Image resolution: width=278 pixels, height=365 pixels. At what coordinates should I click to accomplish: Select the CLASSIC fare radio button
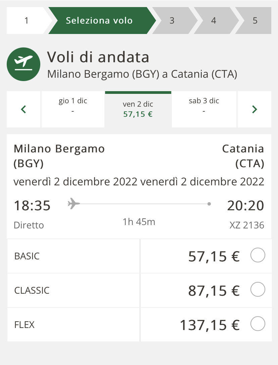pyautogui.click(x=258, y=290)
